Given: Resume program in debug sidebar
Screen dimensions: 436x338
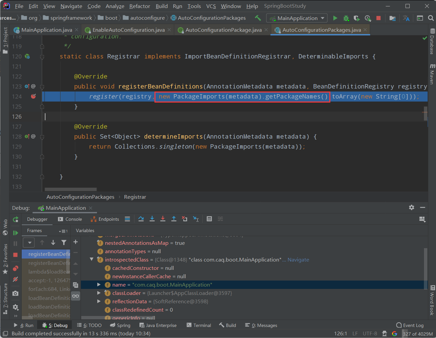Looking at the screenshot, I should point(15,233).
